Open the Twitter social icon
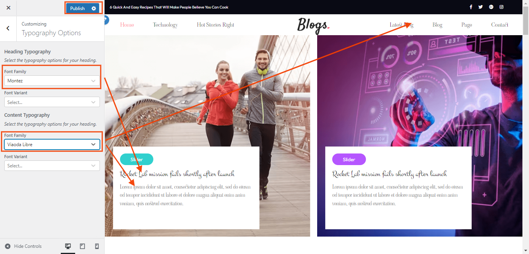Image resolution: width=529 pixels, height=254 pixels. [x=481, y=7]
